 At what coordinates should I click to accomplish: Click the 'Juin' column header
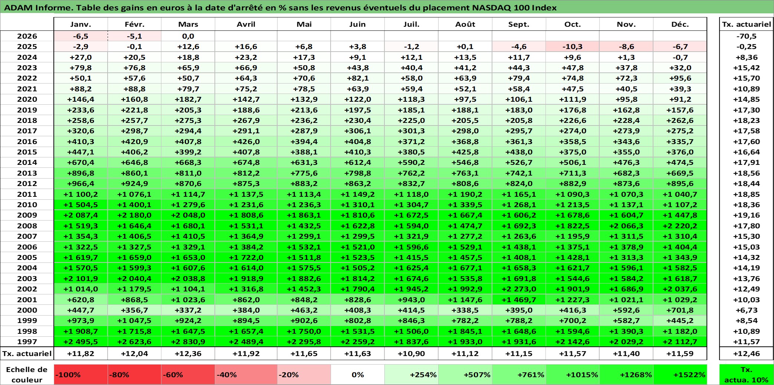click(357, 24)
